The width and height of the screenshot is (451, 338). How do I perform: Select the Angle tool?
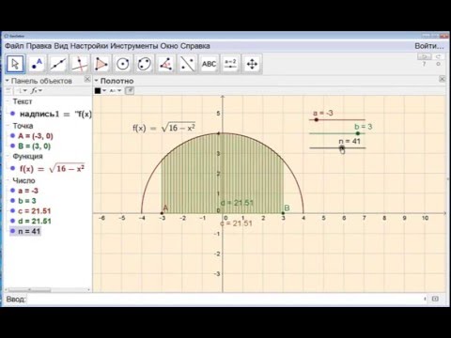(165, 64)
